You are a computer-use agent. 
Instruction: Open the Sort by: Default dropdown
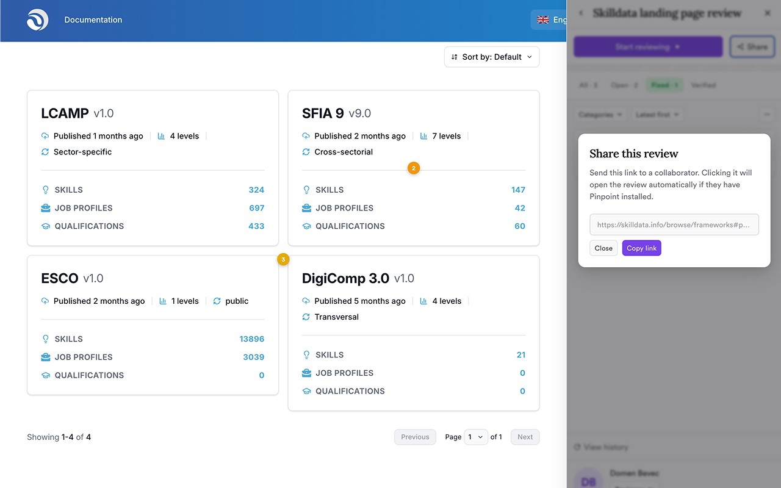click(492, 57)
